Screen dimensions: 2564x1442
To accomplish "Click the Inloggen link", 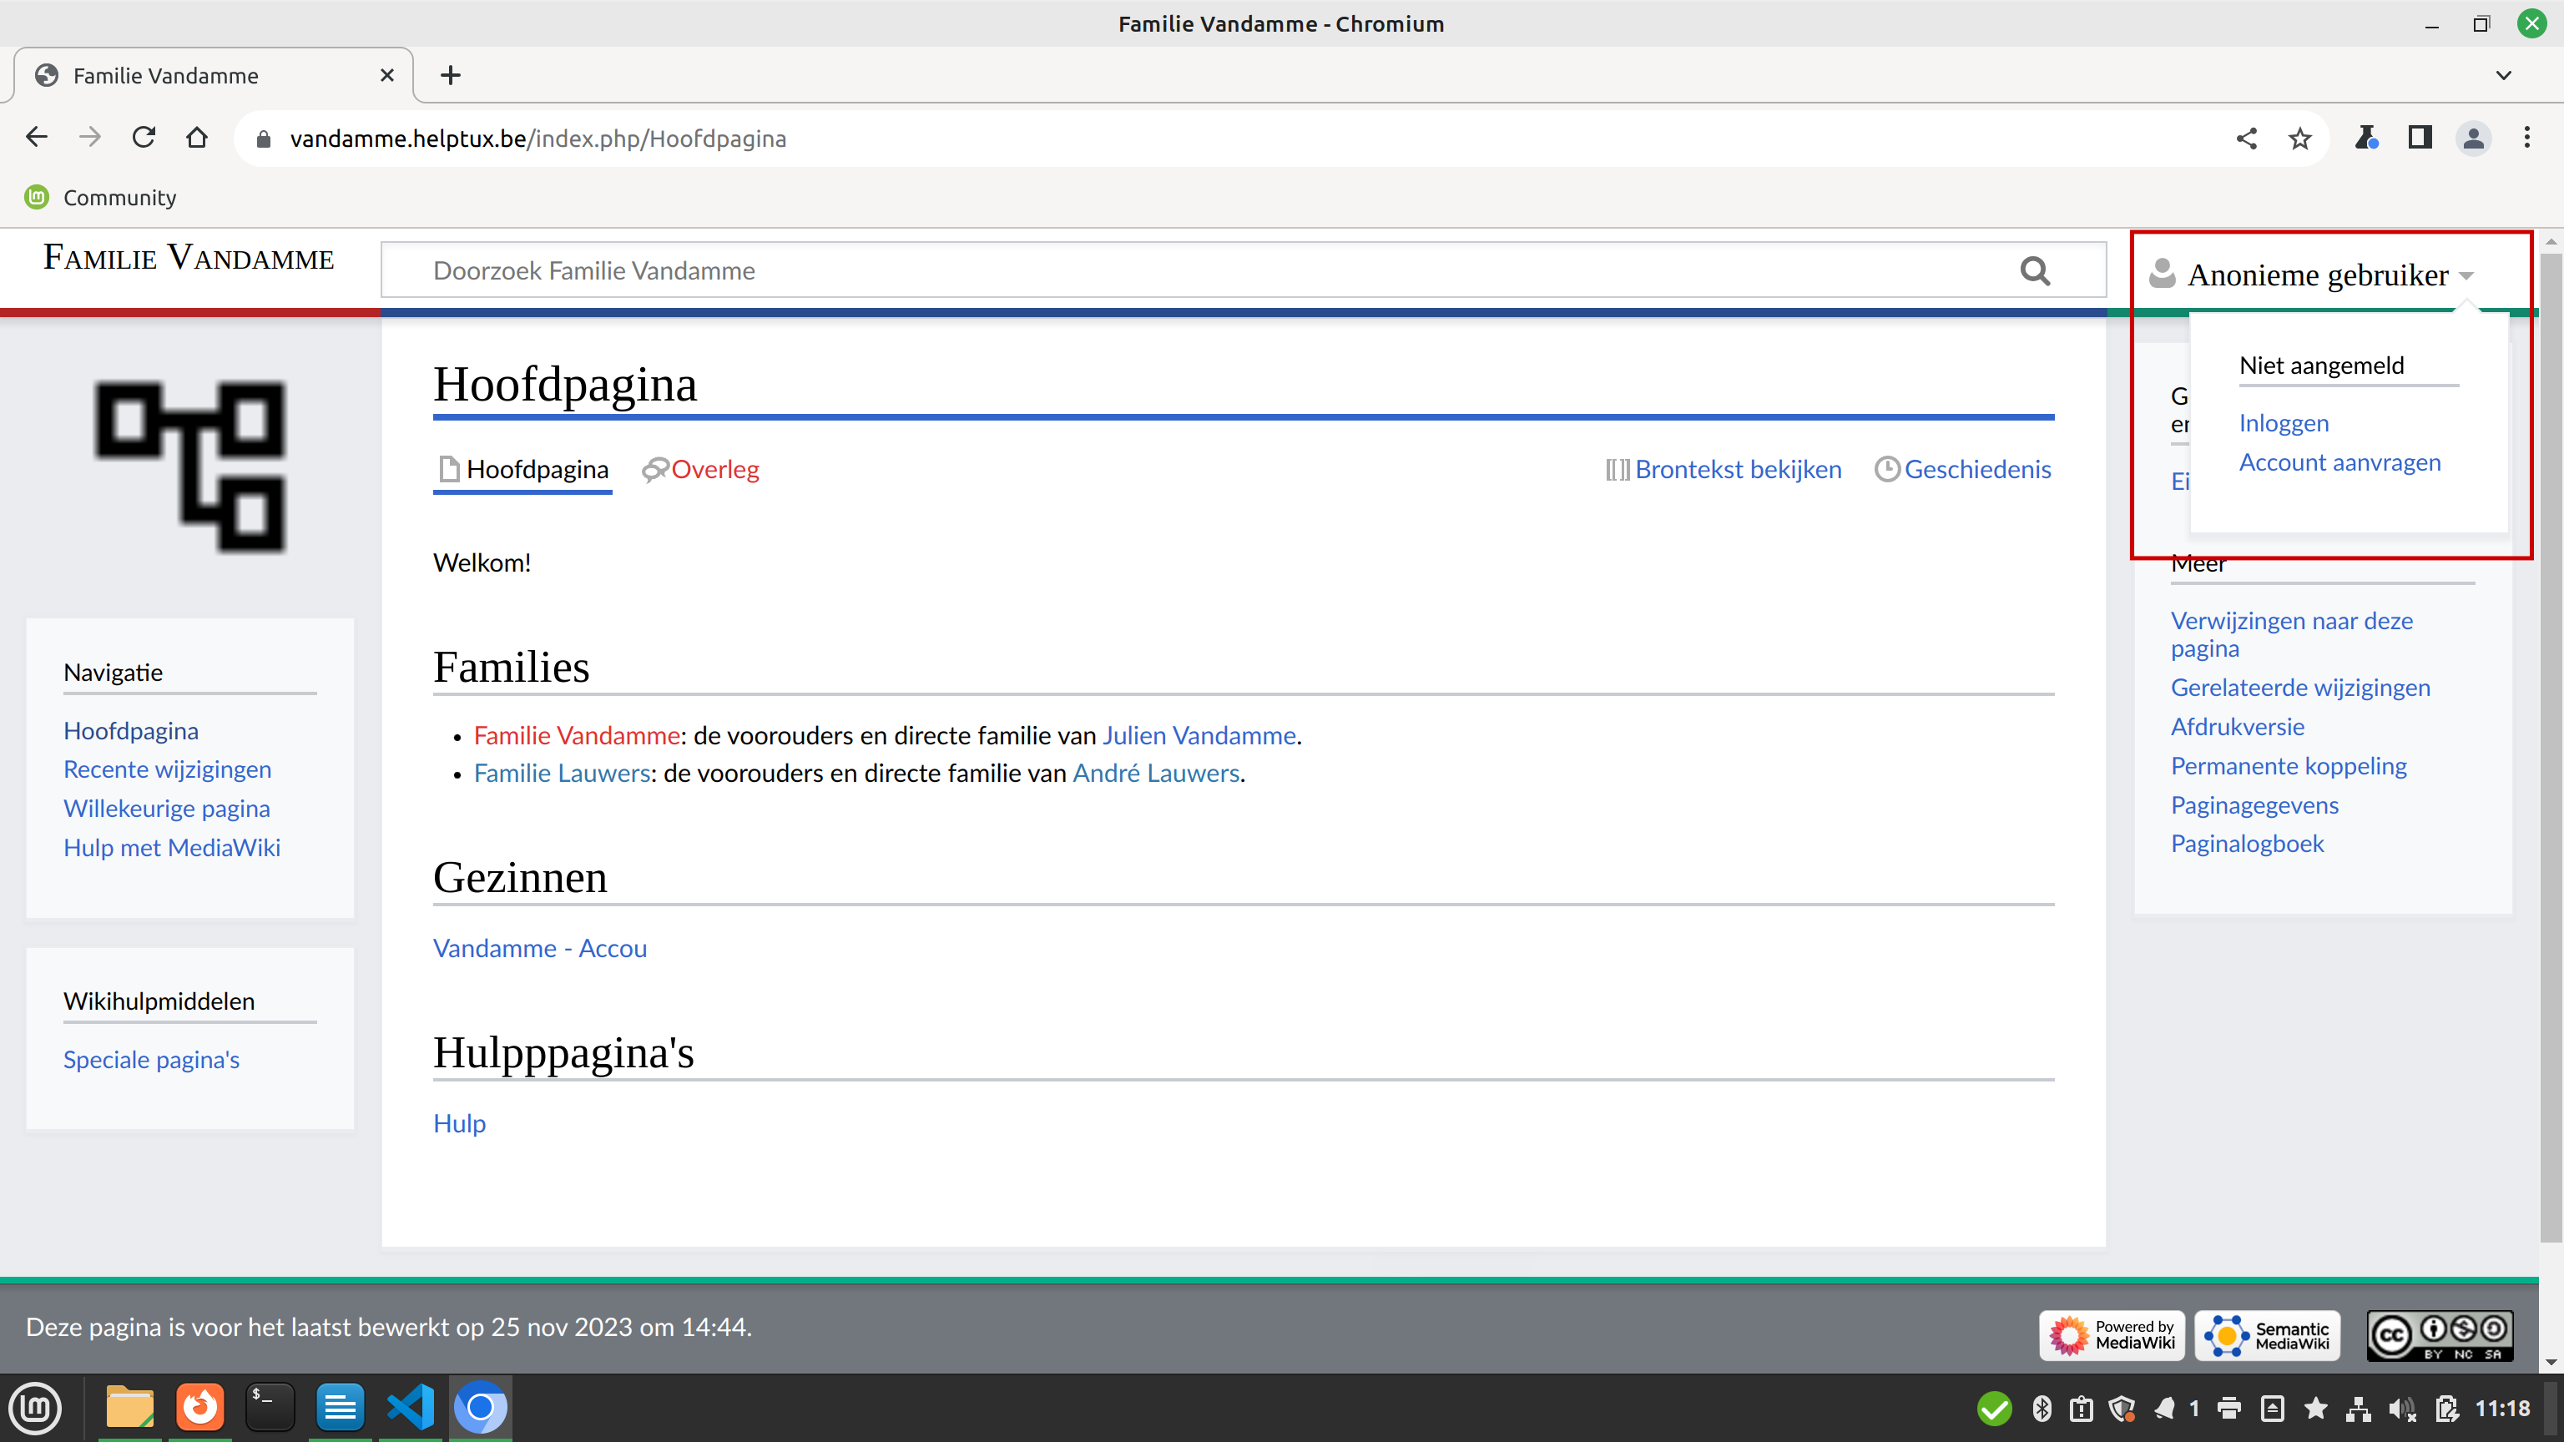I will pos(2284,423).
